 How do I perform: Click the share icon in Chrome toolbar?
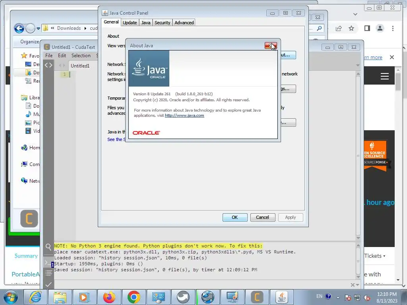(339, 28)
